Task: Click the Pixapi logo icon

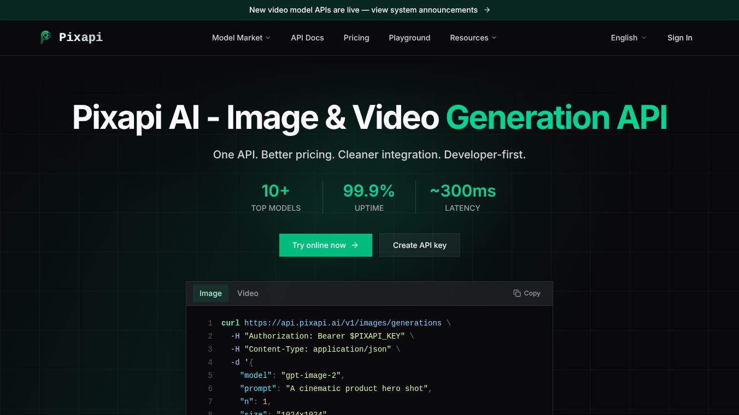Action: 46,37
